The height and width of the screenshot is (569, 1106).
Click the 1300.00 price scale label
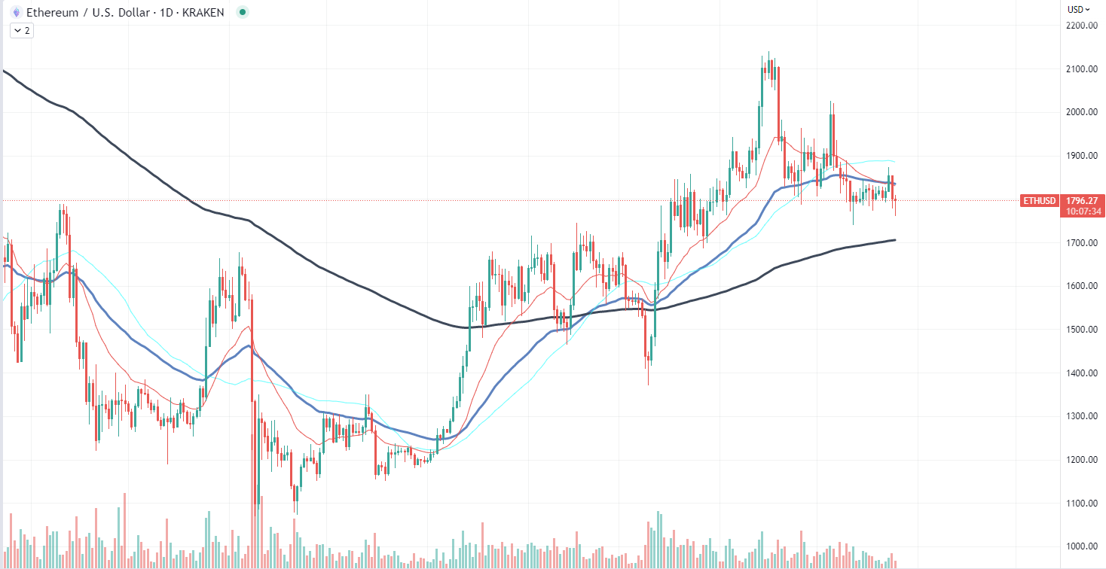click(1080, 416)
